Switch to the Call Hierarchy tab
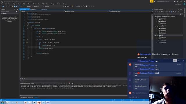 click(x=24, y=97)
